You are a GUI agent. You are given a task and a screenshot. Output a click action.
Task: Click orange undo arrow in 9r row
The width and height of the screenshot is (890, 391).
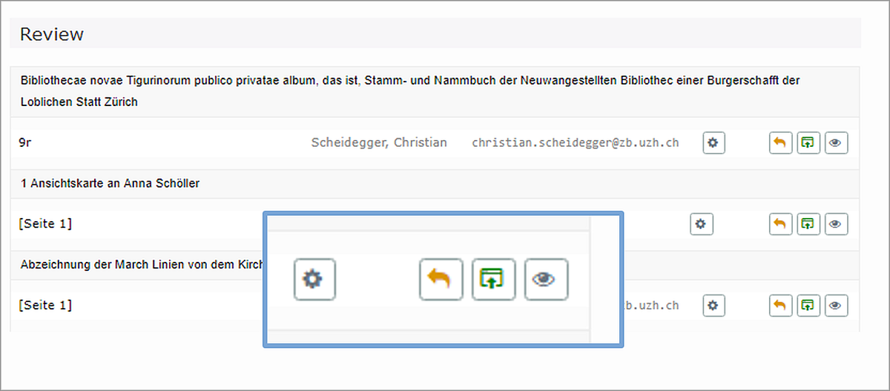[781, 143]
